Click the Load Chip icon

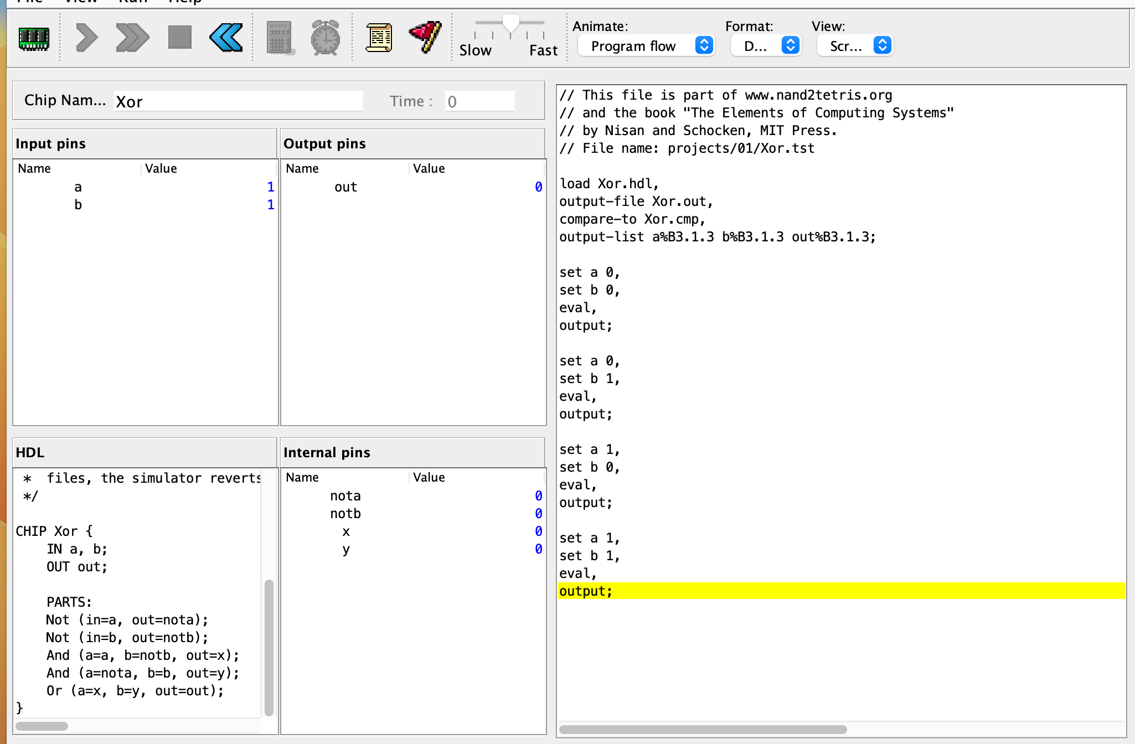(34, 38)
